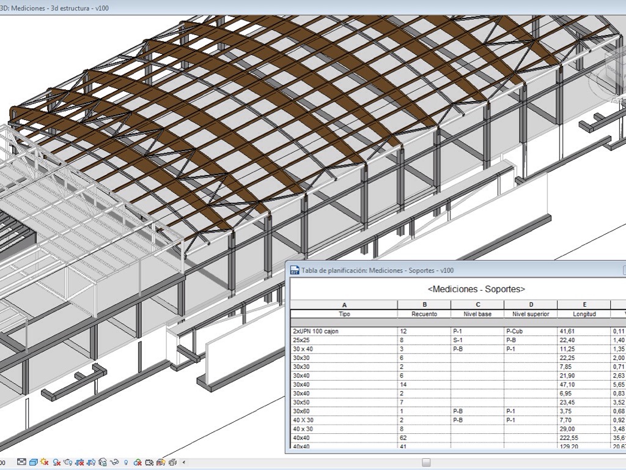Open the rendering dialog teapot icon

coord(68,462)
